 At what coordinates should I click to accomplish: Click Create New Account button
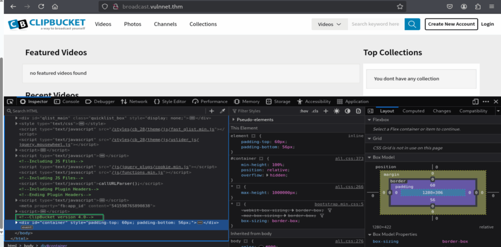coord(452,24)
